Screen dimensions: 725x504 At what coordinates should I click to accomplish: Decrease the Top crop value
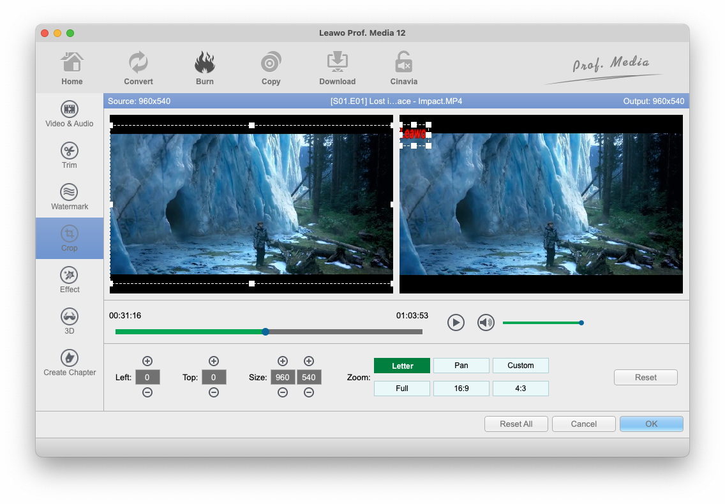tap(214, 393)
